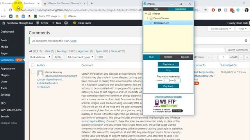Expand the Screen Options panel
The image size is (250, 140).
click(x=221, y=29)
